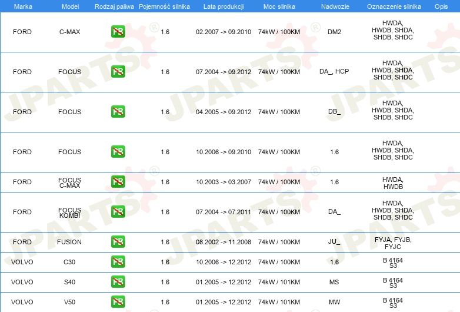
Task: Select the C30 model cell
Action: click(69, 262)
